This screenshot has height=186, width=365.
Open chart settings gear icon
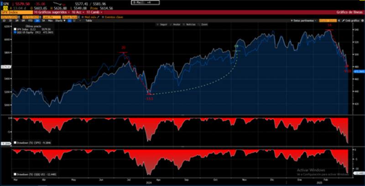(361, 21)
